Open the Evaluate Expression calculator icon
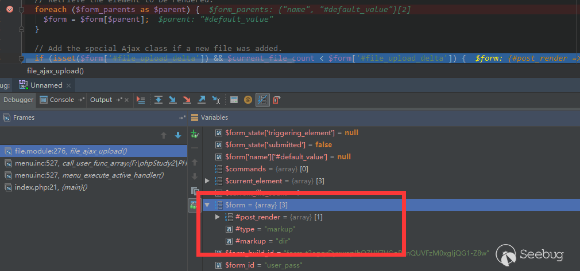This screenshot has height=271, width=580. (x=234, y=100)
